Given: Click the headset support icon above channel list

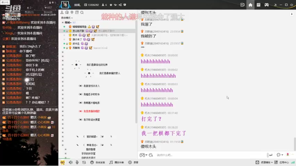Looking at the screenshot, I should [x=67, y=13].
